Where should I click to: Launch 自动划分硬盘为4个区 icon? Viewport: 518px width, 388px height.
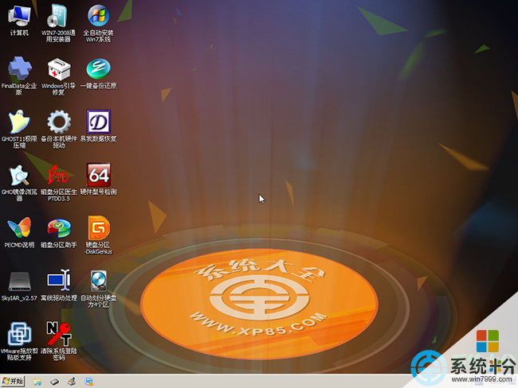tap(98, 281)
